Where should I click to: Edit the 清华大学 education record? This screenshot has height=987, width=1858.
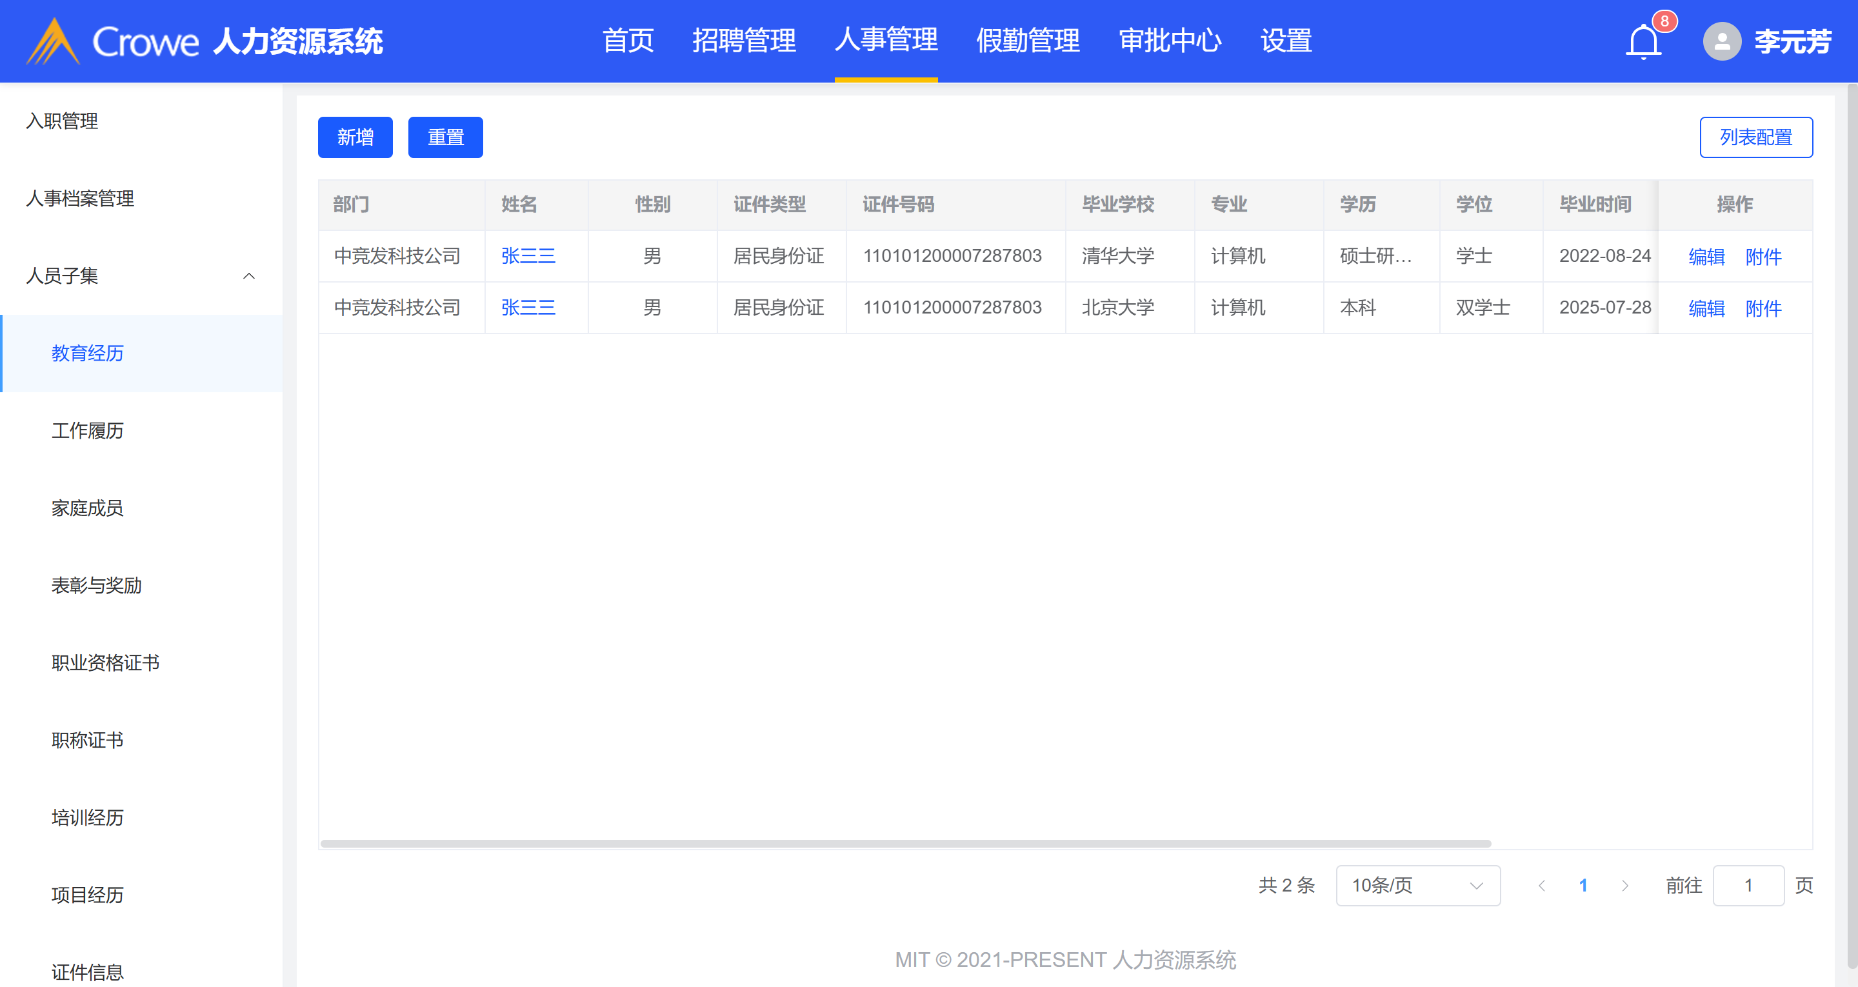[x=1706, y=256]
